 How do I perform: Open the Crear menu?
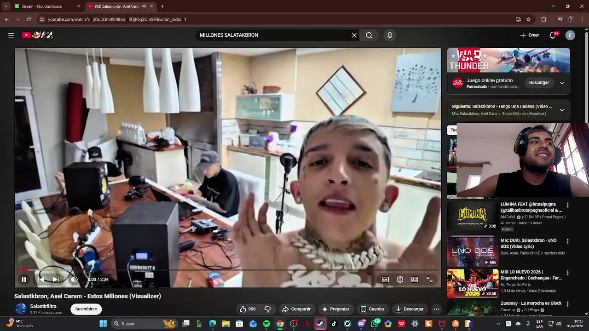[x=530, y=35]
